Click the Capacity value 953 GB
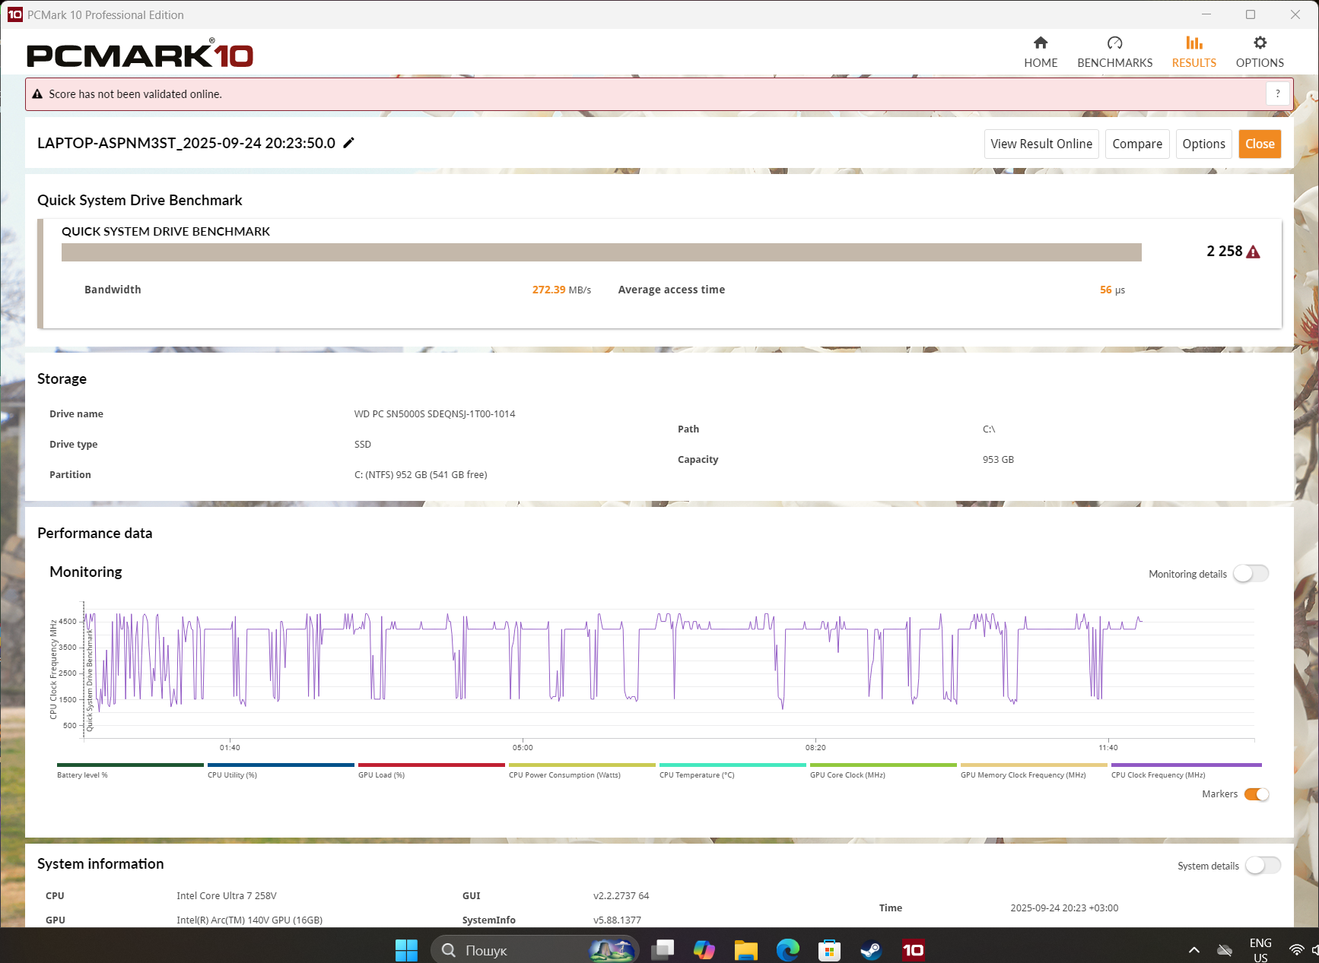The width and height of the screenshot is (1319, 963). coord(998,460)
